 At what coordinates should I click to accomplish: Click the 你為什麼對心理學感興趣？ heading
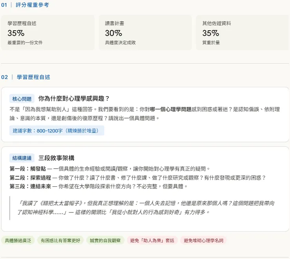point(74,98)
